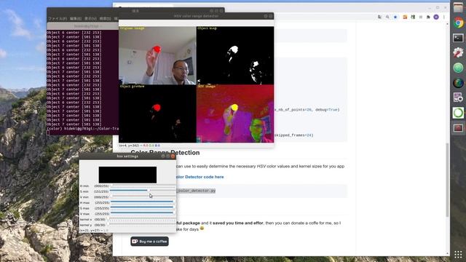Click the Color Range Detection heading
466x262 pixels.
click(x=165, y=153)
